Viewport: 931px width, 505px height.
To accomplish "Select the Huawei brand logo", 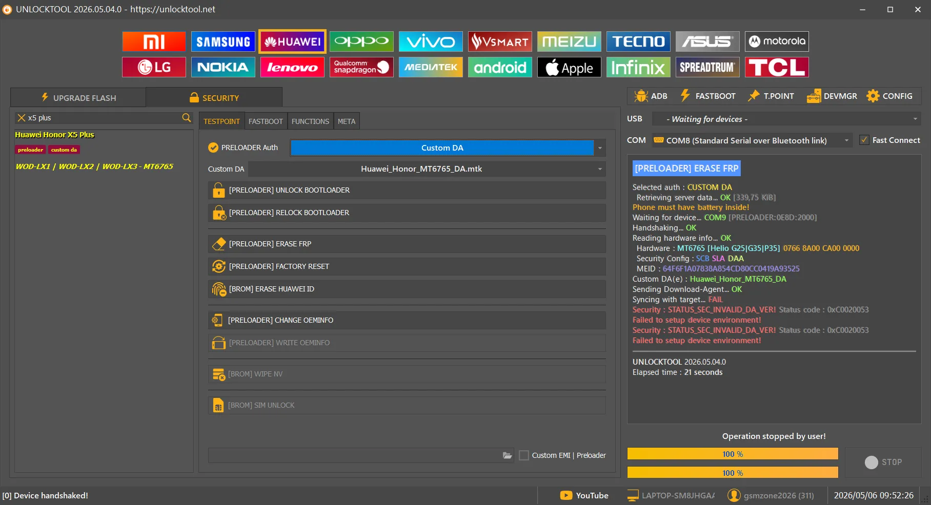I will tap(292, 41).
